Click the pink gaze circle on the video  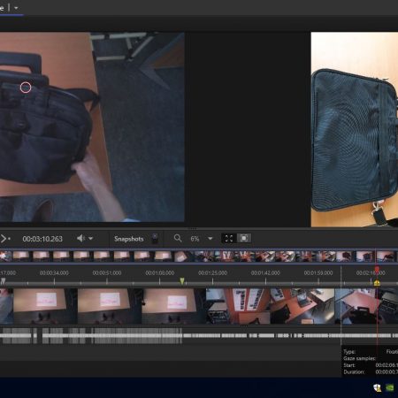(26, 88)
